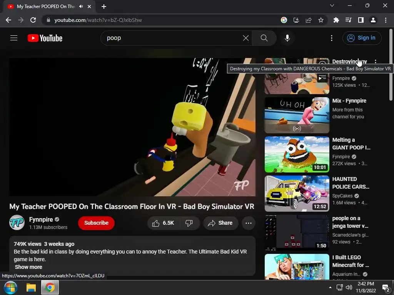Open the Fynnpire channel name link
The height and width of the screenshot is (295, 394).
pos(41,219)
